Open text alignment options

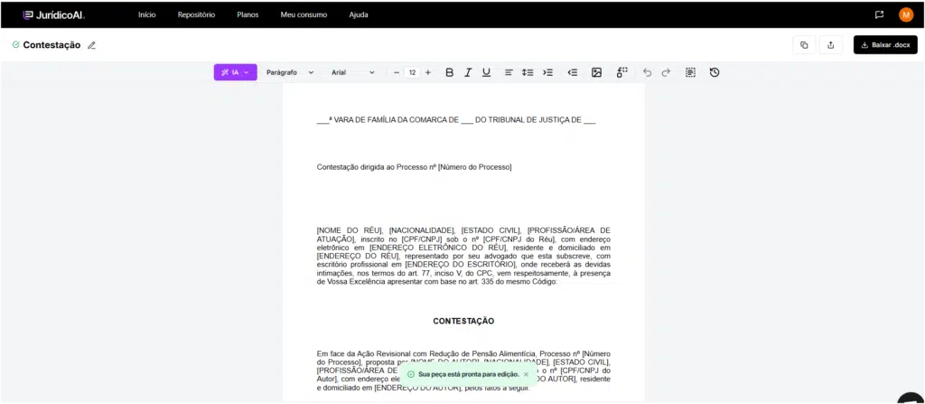(x=509, y=72)
